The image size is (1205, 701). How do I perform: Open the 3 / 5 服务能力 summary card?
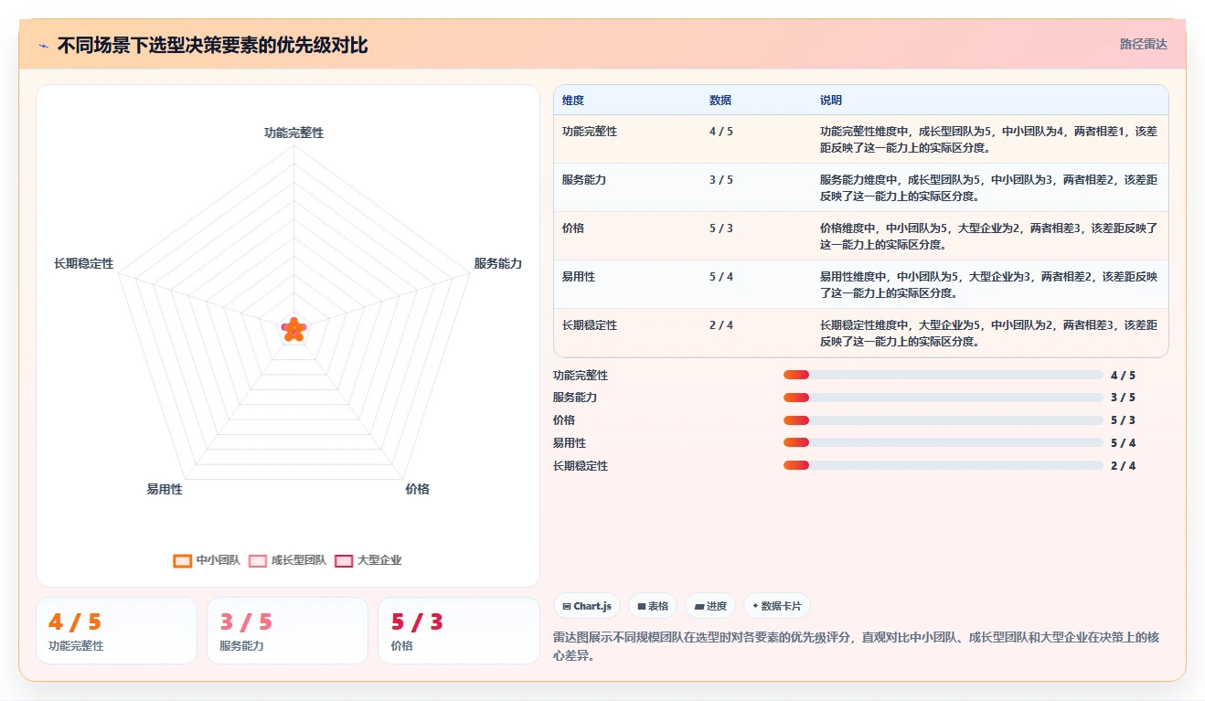click(x=287, y=631)
